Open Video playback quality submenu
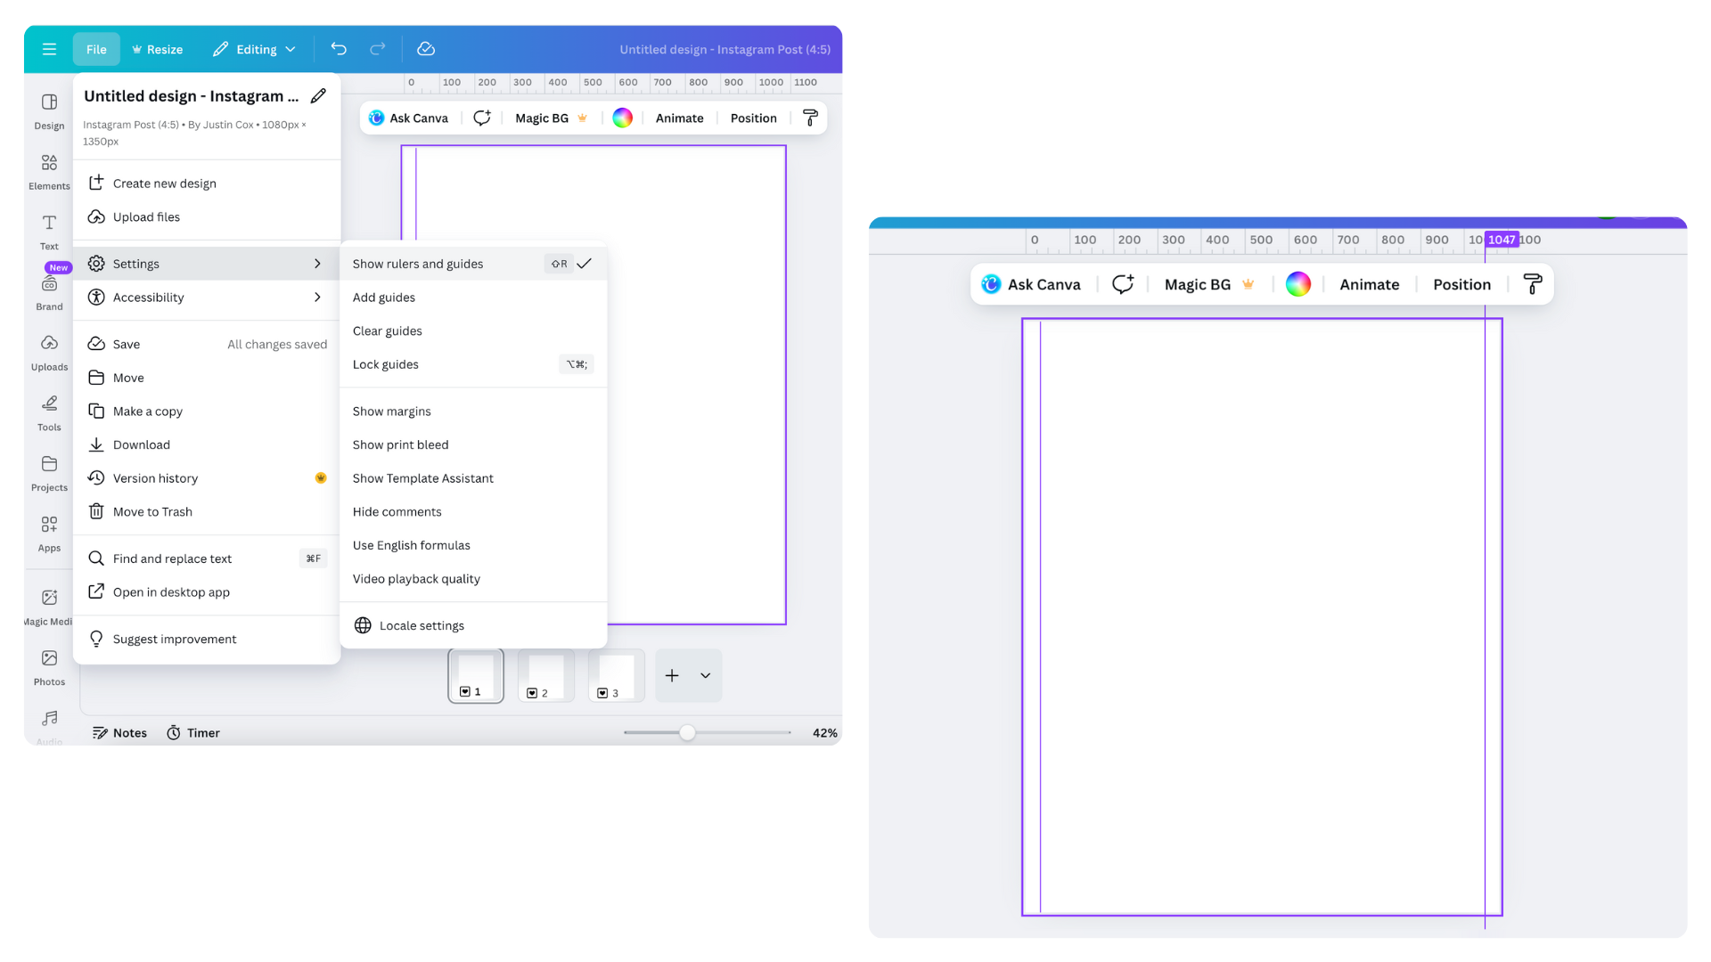Screen dimensions: 1711x962 (x=473, y=579)
